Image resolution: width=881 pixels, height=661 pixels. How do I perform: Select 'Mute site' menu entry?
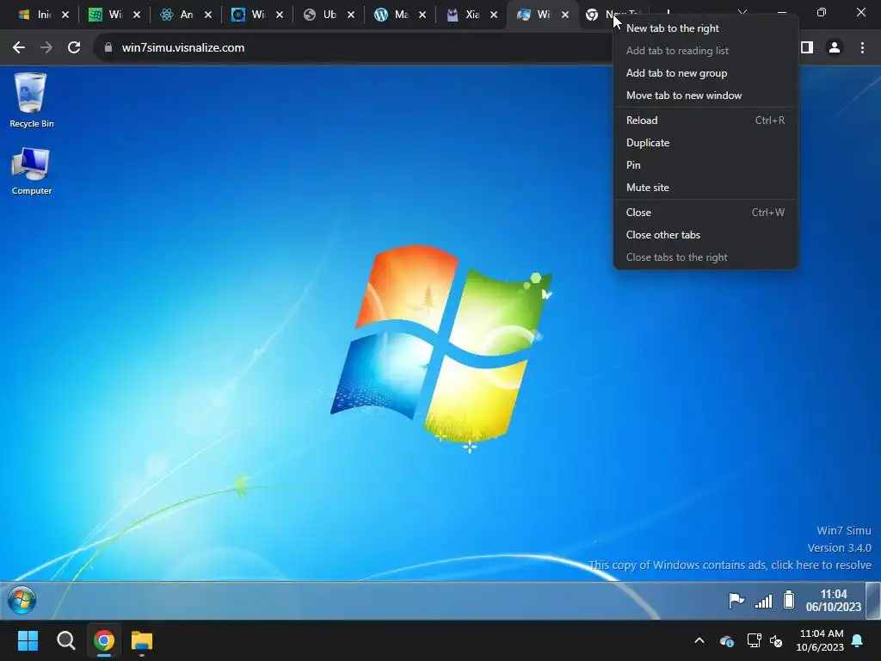click(705, 188)
